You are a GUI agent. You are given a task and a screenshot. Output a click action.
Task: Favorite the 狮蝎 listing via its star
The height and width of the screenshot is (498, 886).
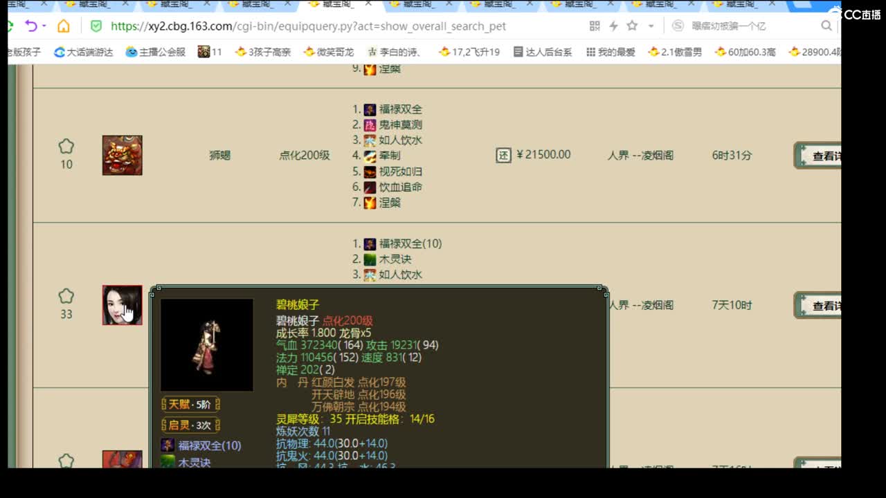coord(66,146)
